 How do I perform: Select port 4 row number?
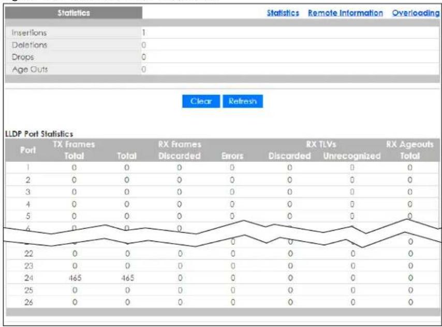pos(28,204)
